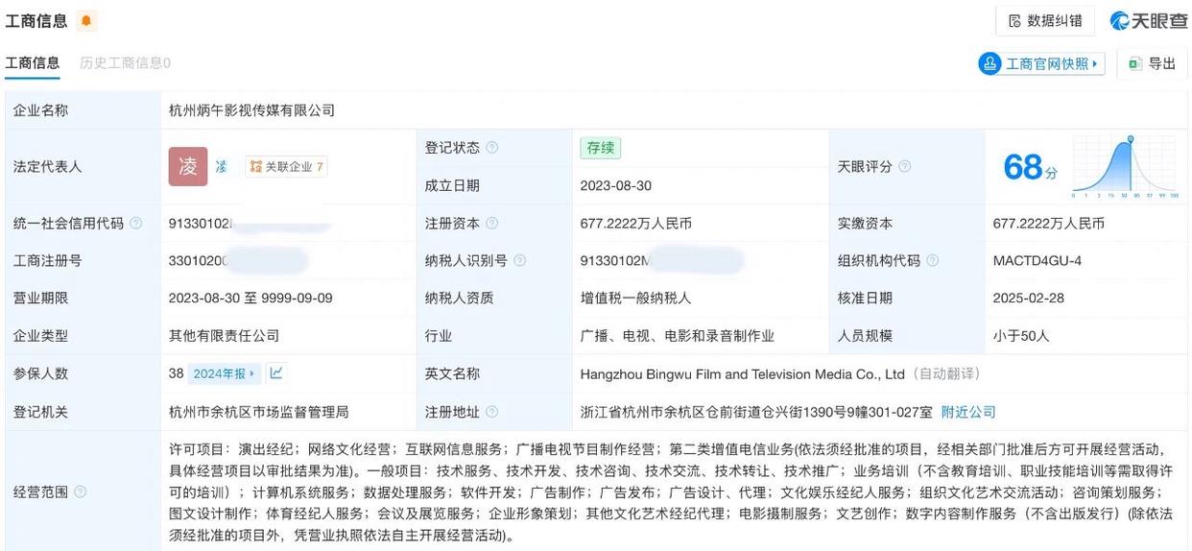Select the 工商信息 tab

33,63
